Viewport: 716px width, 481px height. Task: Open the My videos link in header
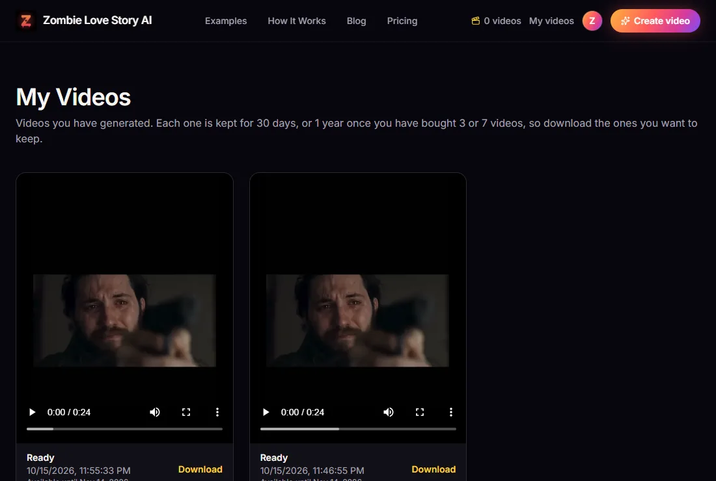(551, 21)
